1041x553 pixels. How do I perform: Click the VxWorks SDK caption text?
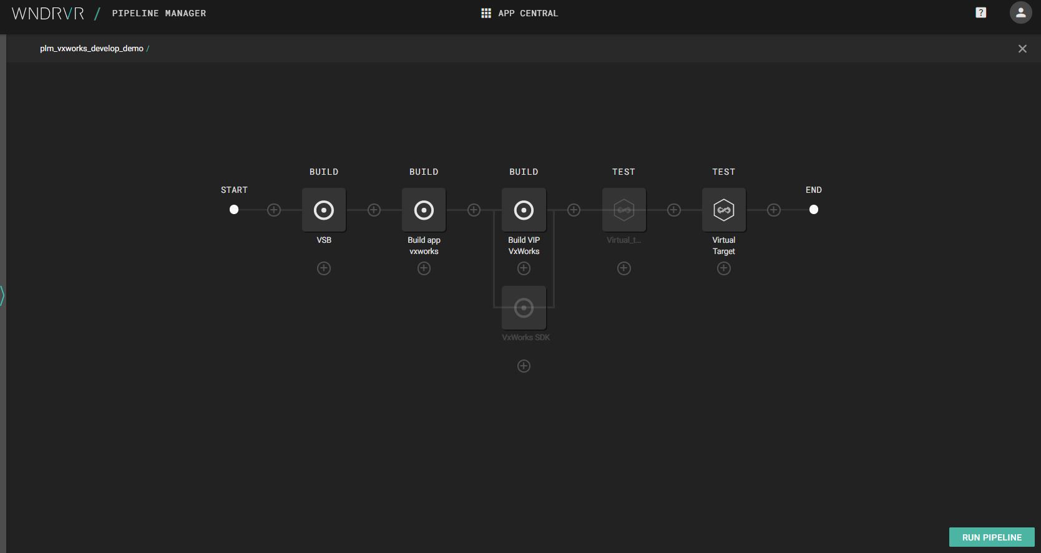click(x=526, y=338)
